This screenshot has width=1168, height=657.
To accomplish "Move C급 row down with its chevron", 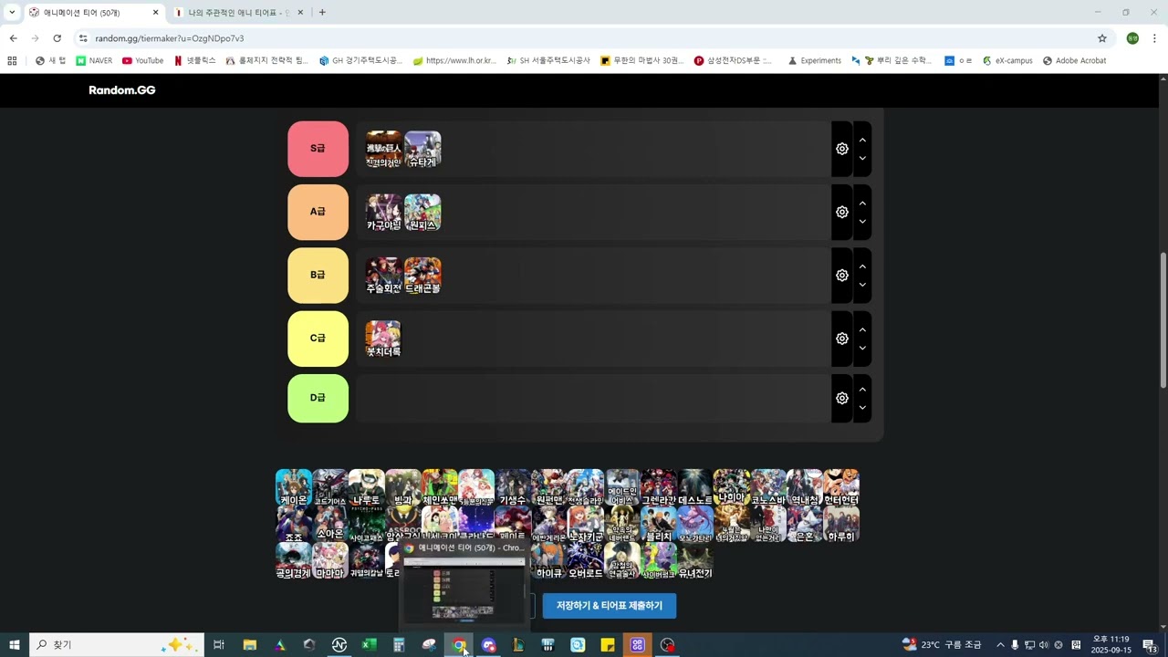I will pyautogui.click(x=862, y=348).
